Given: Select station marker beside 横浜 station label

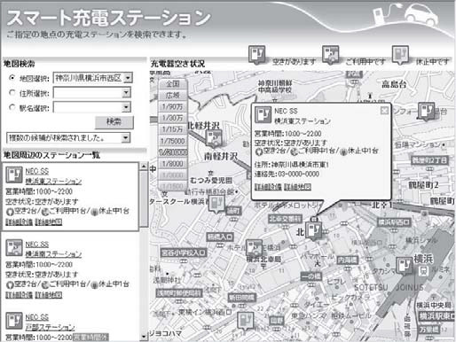Looking at the screenshot, I should coord(405,266).
